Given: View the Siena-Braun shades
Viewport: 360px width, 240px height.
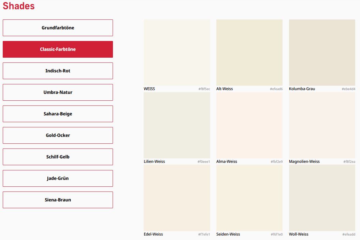Looking at the screenshot, I should (x=58, y=200).
